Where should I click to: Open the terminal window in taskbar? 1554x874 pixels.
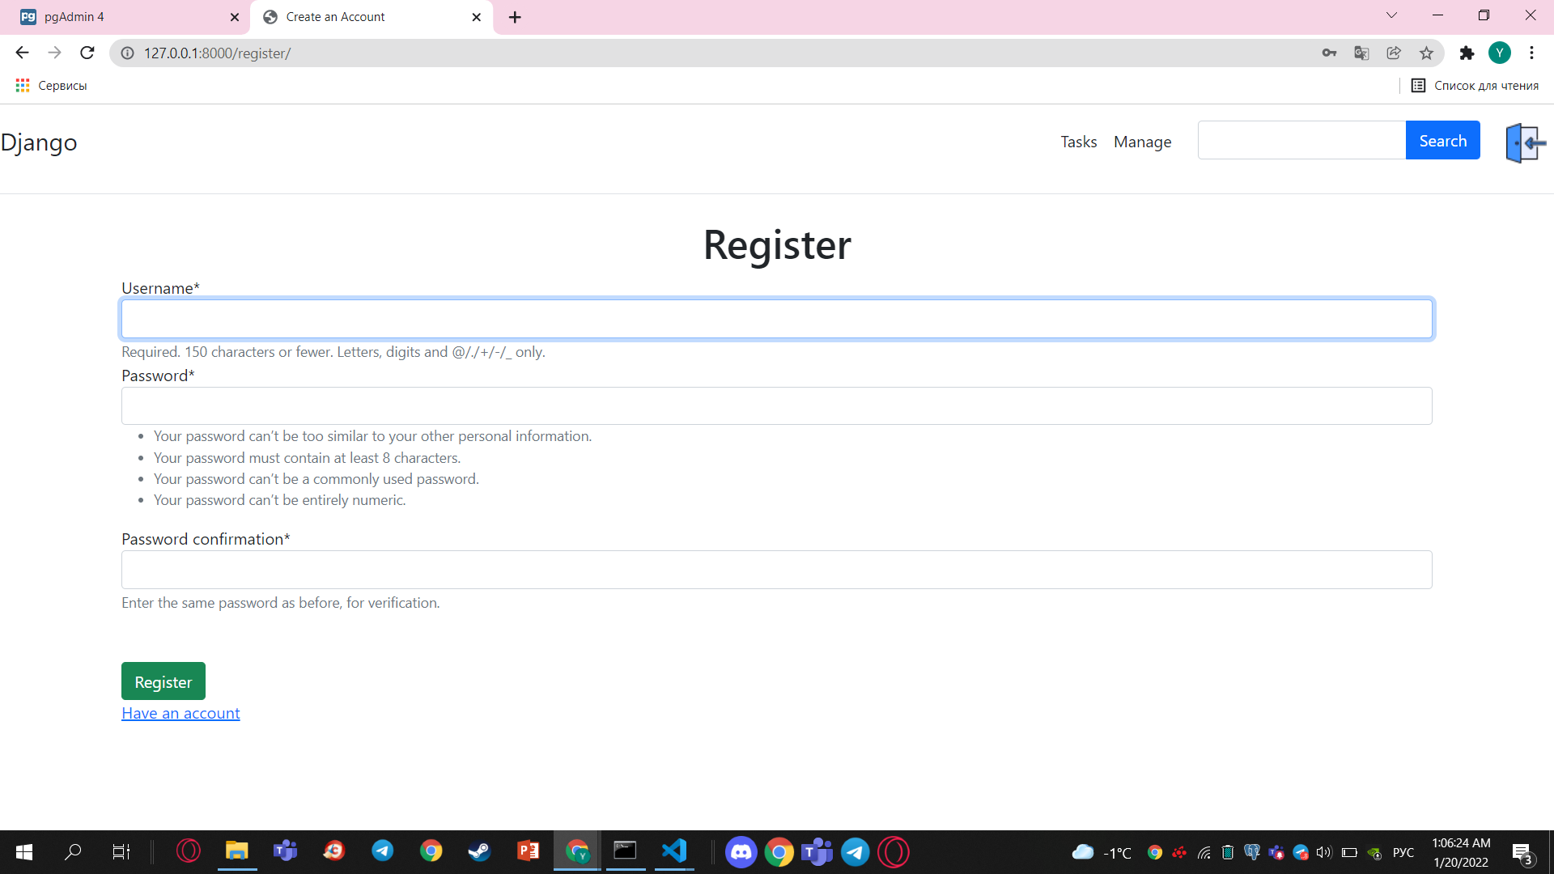click(625, 851)
